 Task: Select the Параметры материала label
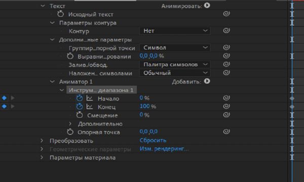[x=83, y=158]
